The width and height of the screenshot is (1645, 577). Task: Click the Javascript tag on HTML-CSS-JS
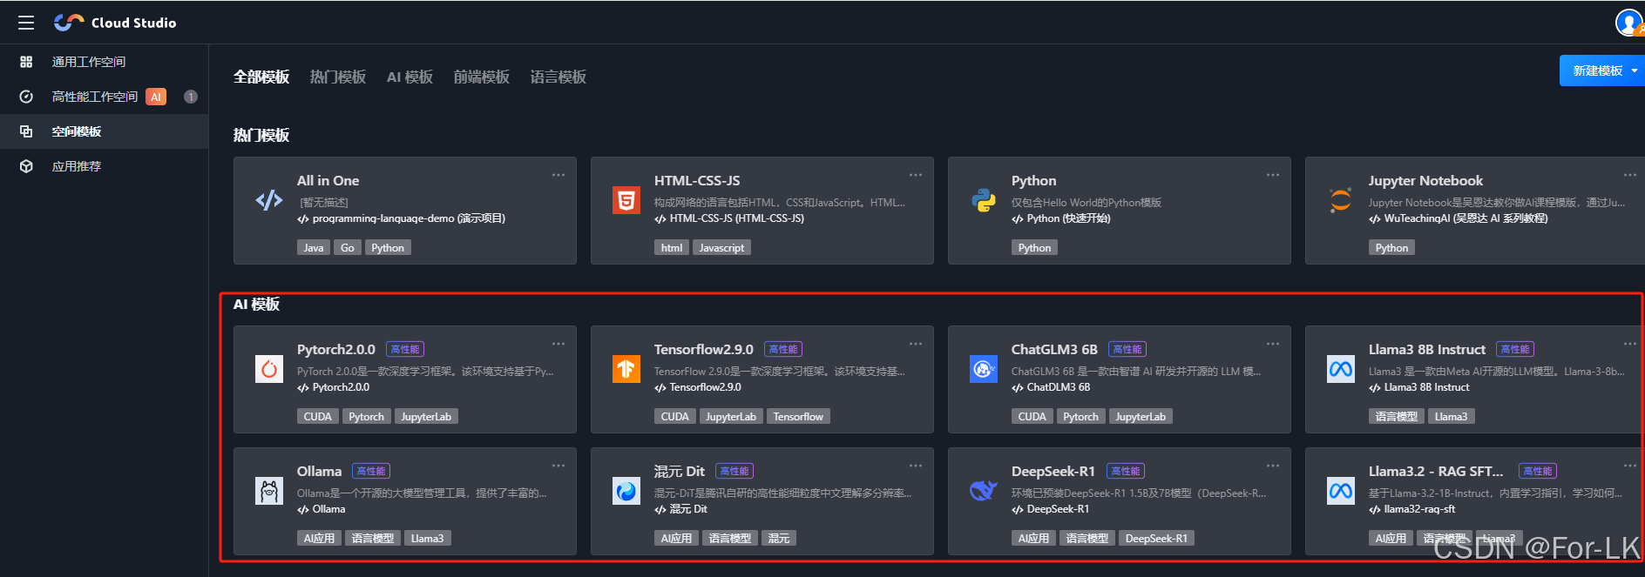(x=721, y=248)
